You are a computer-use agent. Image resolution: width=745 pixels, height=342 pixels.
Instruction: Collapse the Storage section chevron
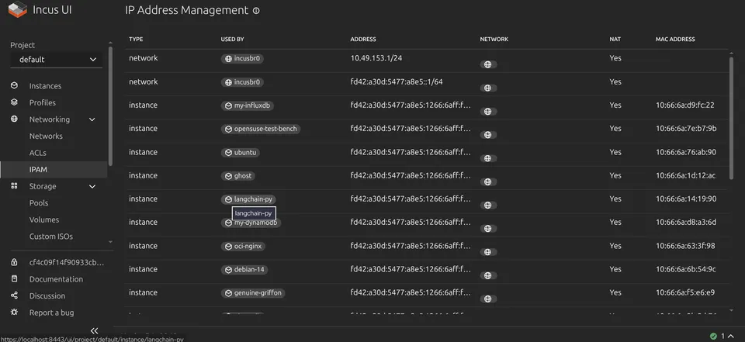tap(92, 187)
